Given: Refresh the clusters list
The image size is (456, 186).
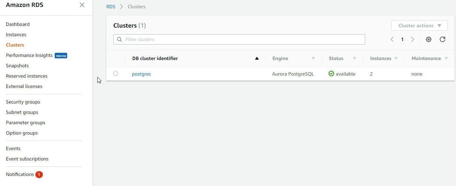Looking at the screenshot, I should click(x=442, y=39).
